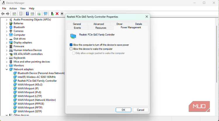Collapse the Network adapters chevron
The width and height of the screenshot is (219, 121).
7,69
